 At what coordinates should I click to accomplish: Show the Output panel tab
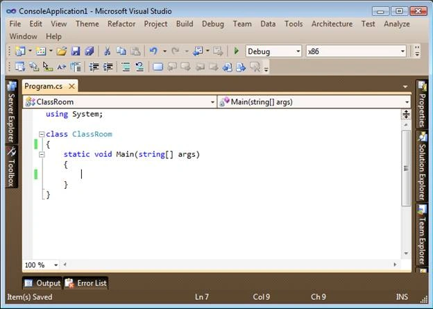pos(42,283)
